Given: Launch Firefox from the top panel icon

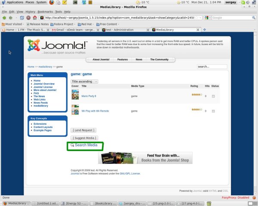Looking at the screenshot, I should (x=52, y=2).
